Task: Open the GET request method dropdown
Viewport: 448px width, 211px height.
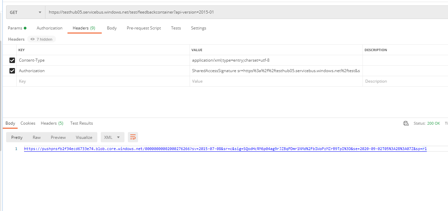Action: tap(40, 12)
